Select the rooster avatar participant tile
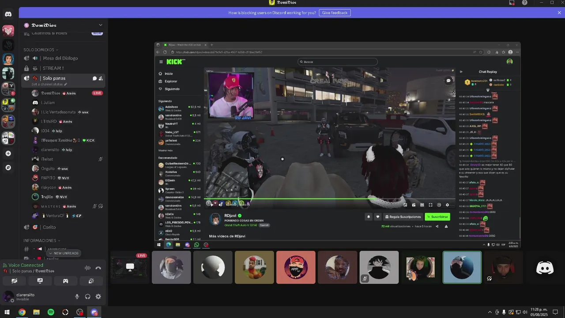565x318 pixels. point(254,267)
